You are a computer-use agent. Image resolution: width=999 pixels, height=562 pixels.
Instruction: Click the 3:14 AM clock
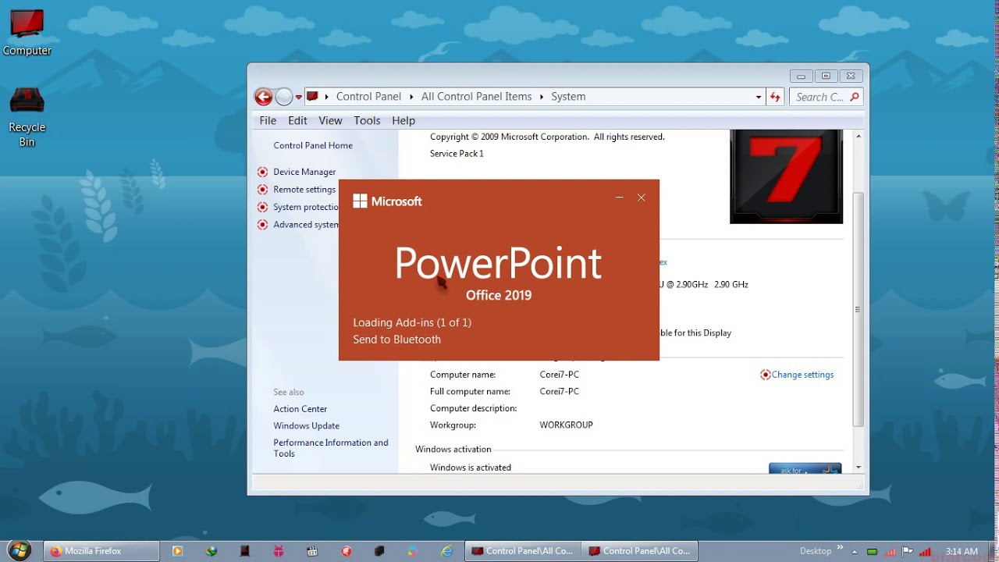click(x=962, y=551)
